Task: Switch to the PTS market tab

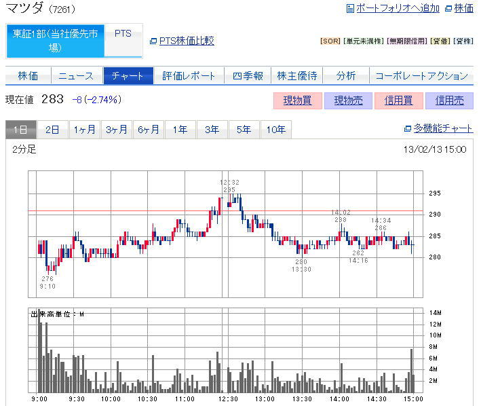Action: 123,34
